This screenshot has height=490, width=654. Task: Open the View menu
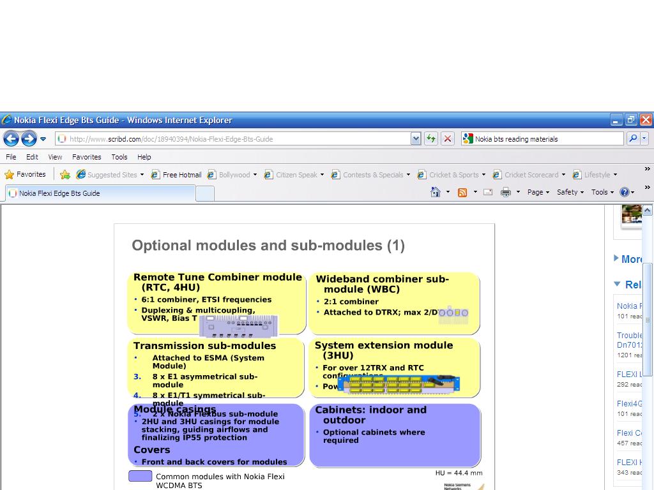tap(55, 157)
